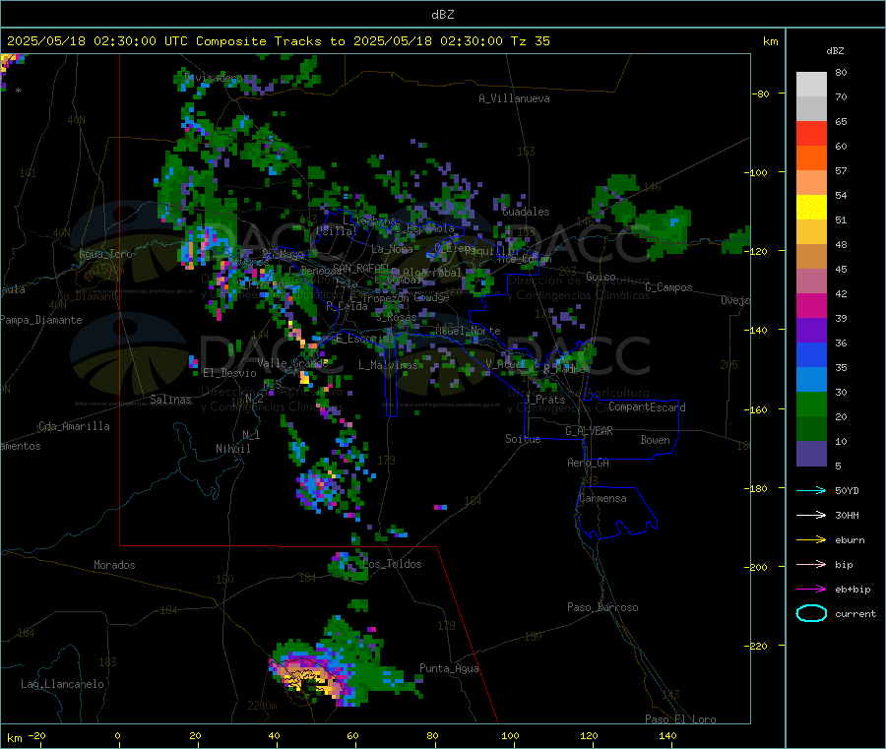886x749 pixels.
Task: Click the 'L_Malvinas' map label
Action: 388,365
